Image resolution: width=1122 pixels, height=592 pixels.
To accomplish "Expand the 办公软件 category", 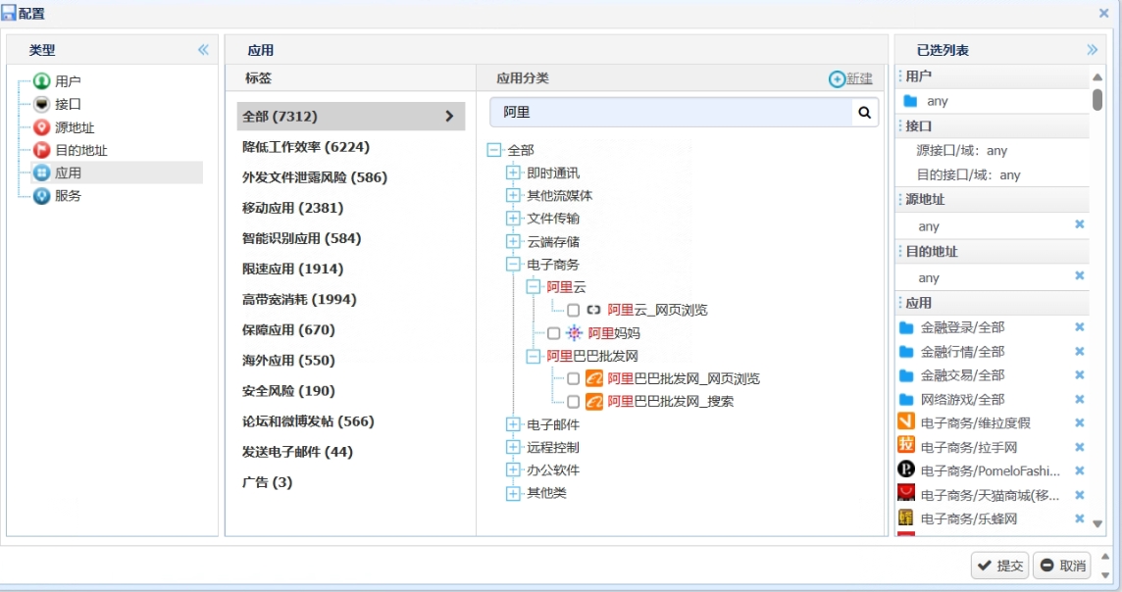I will pyautogui.click(x=513, y=469).
